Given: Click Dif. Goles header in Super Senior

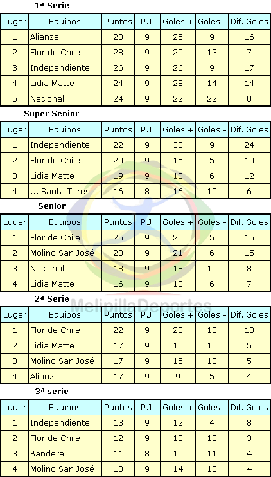Looking at the screenshot, I should 249,130.
